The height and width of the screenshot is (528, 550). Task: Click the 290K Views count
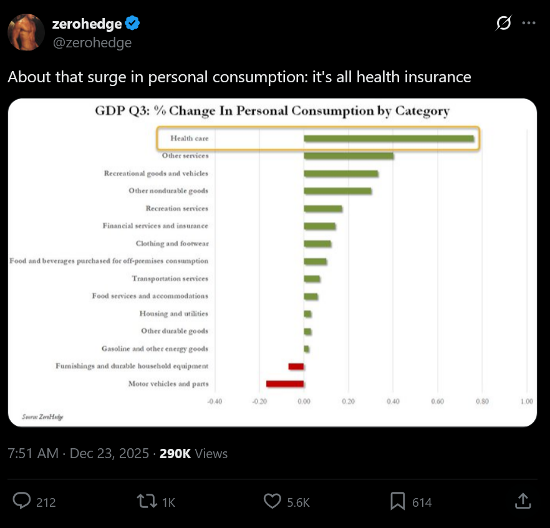click(193, 453)
